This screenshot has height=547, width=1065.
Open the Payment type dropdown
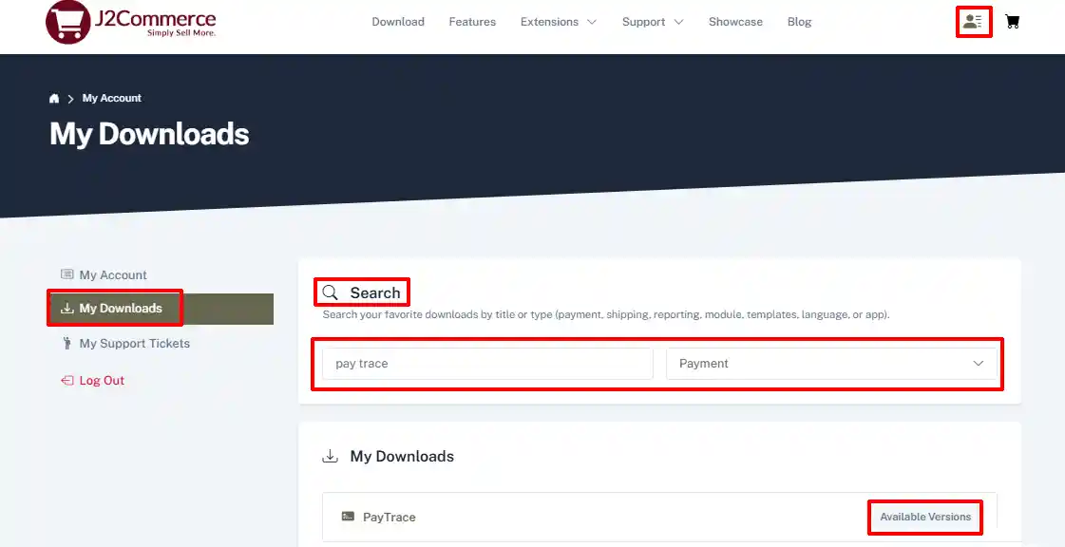click(831, 364)
